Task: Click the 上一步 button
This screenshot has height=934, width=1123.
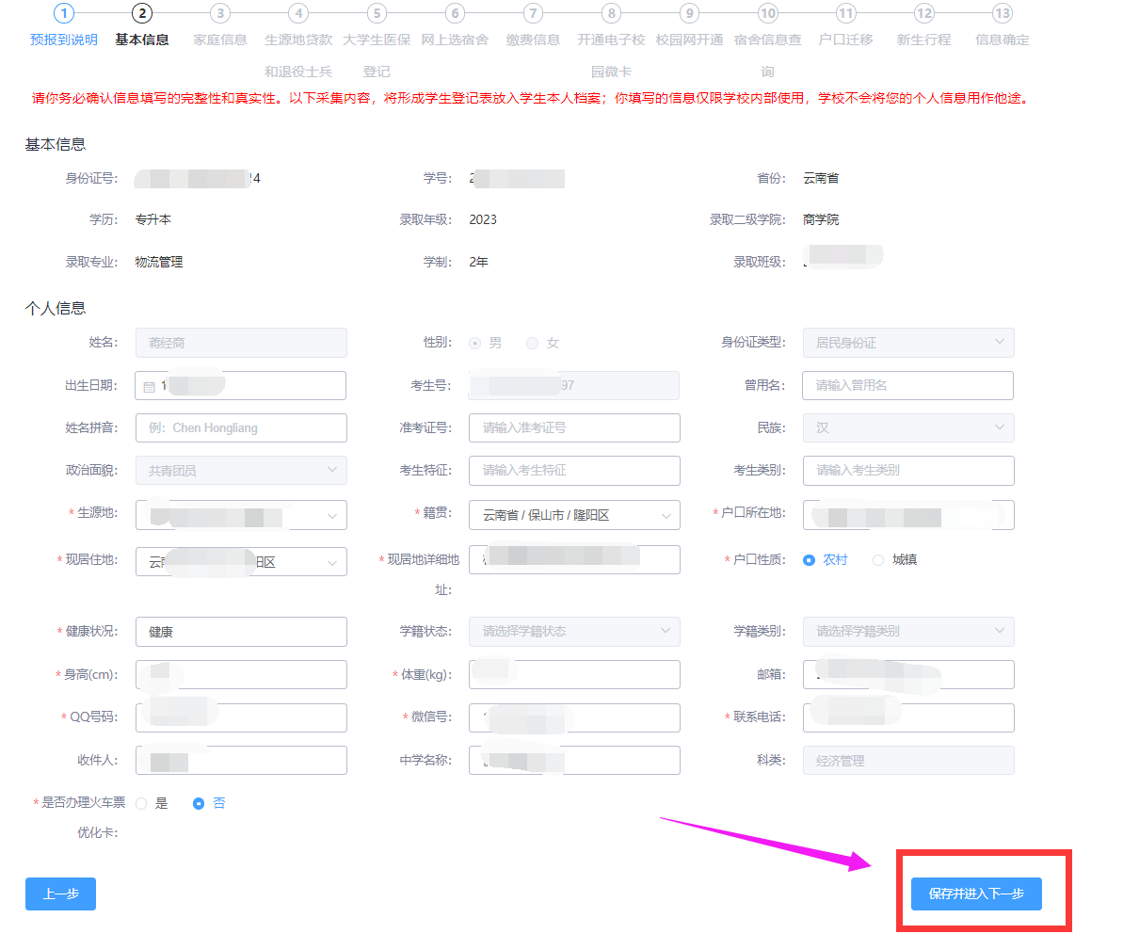Action: [x=60, y=894]
